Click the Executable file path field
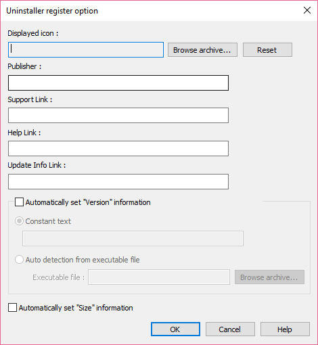This screenshot has width=318, height=345. [x=159, y=277]
